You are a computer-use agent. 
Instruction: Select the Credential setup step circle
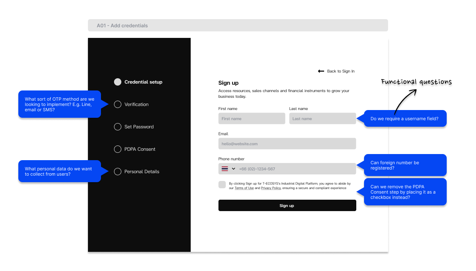tap(118, 82)
